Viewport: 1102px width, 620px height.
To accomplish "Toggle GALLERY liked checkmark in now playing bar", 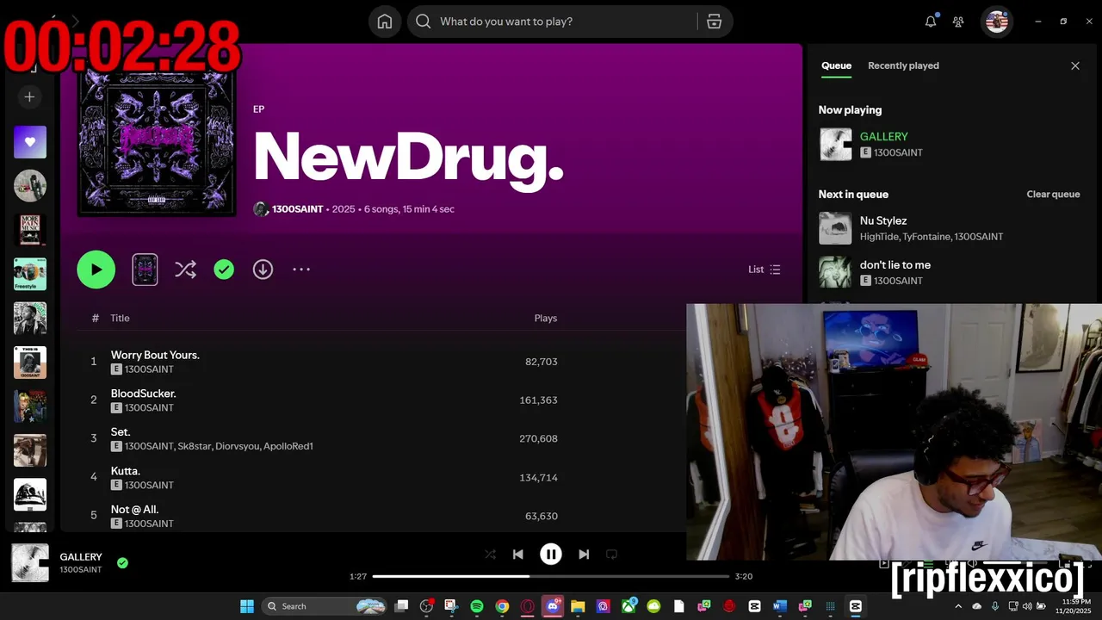I will point(122,563).
